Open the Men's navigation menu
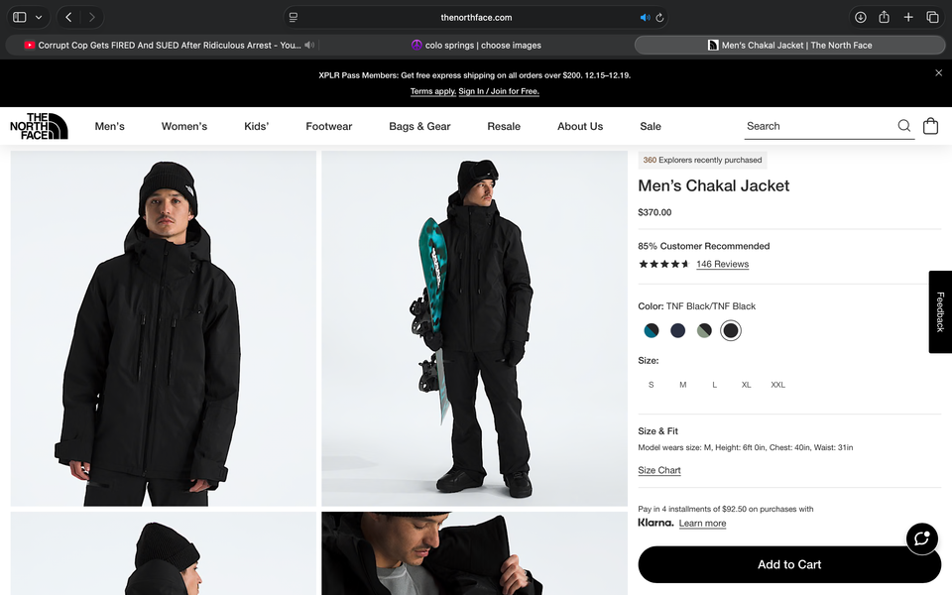This screenshot has width=952, height=595. (x=109, y=126)
